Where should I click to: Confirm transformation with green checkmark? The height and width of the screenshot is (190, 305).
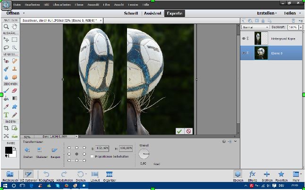click(179, 131)
